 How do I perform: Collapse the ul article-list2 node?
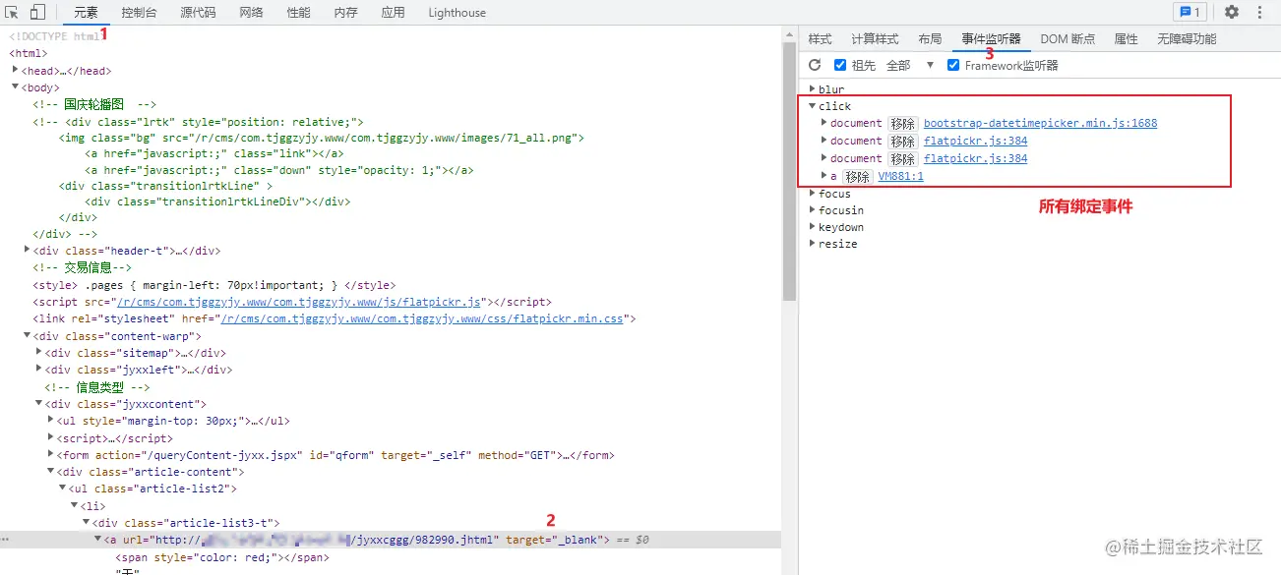pyautogui.click(x=62, y=489)
